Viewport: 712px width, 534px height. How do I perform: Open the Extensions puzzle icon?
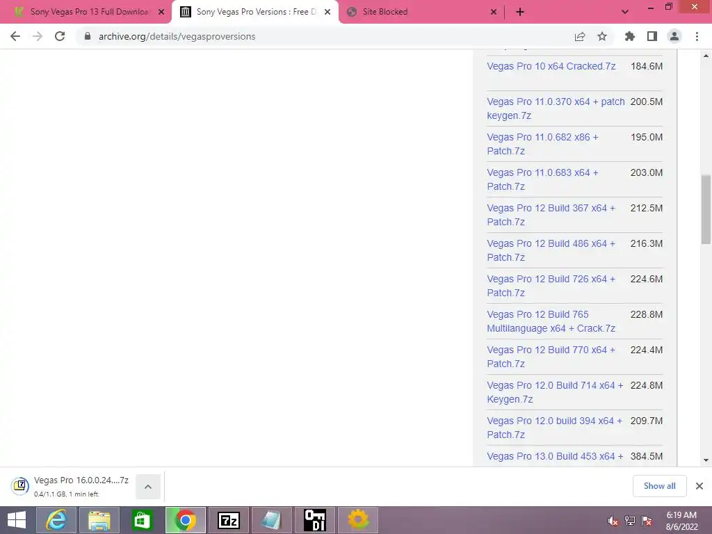coord(630,36)
